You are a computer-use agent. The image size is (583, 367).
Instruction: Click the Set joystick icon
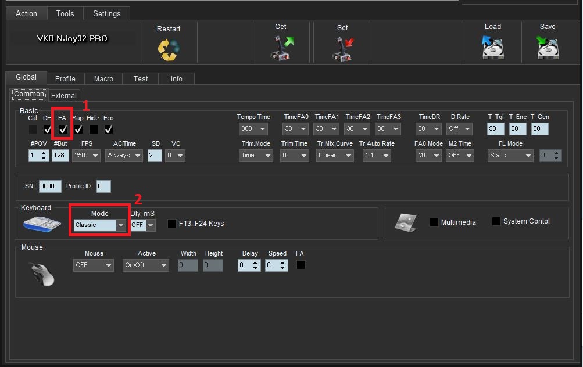point(342,49)
